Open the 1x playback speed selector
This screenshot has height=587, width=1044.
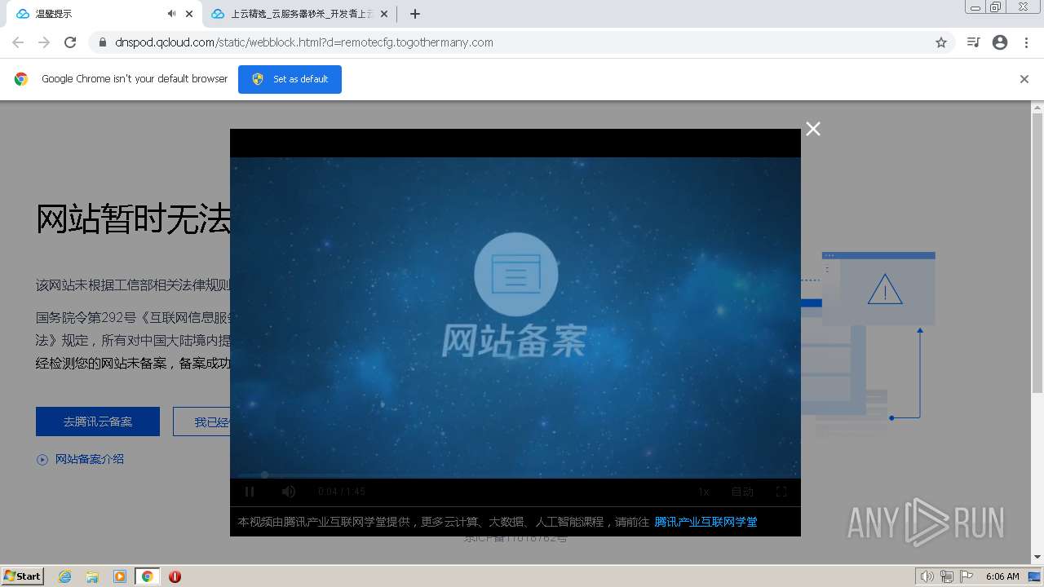point(704,492)
